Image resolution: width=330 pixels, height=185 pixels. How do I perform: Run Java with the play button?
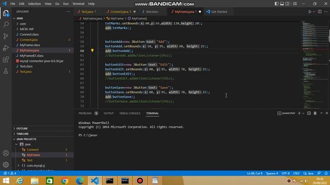point(310,12)
